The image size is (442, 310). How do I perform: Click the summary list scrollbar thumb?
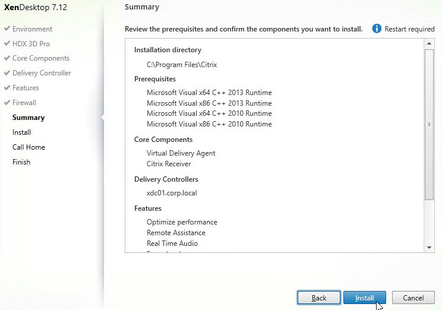tap(429, 125)
